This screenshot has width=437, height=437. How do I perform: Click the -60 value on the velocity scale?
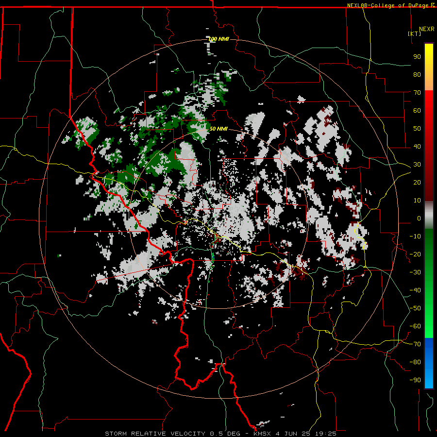415,326
